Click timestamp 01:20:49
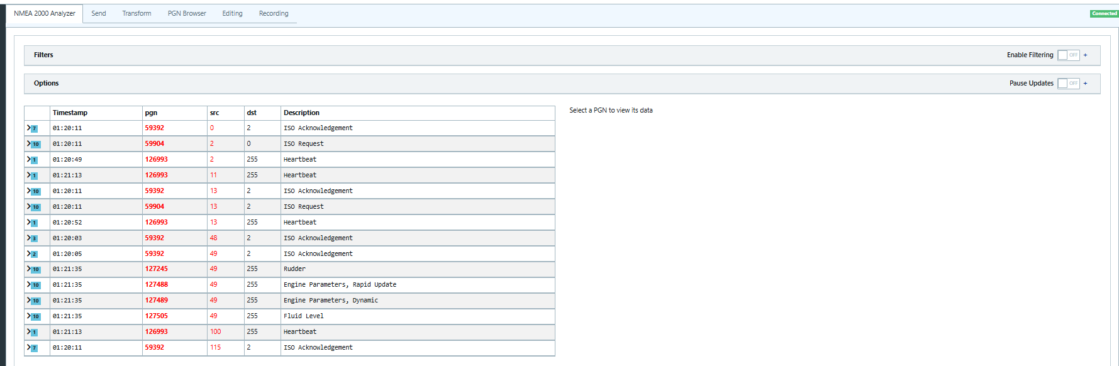This screenshot has height=366, width=1119. [67, 159]
